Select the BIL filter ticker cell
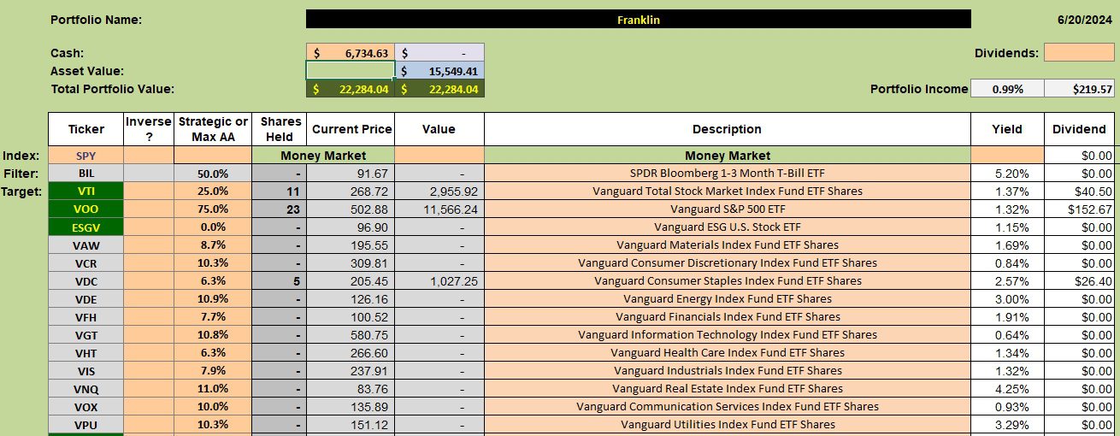Image resolution: width=1120 pixels, height=436 pixels. coord(85,174)
